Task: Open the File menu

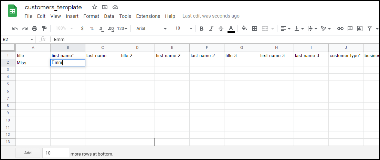Action: pos(28,16)
